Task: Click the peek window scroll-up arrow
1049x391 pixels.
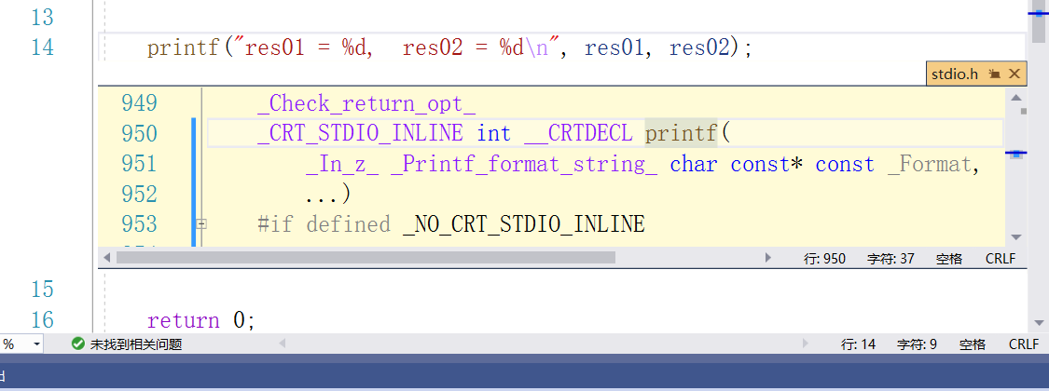Action: (1016, 98)
